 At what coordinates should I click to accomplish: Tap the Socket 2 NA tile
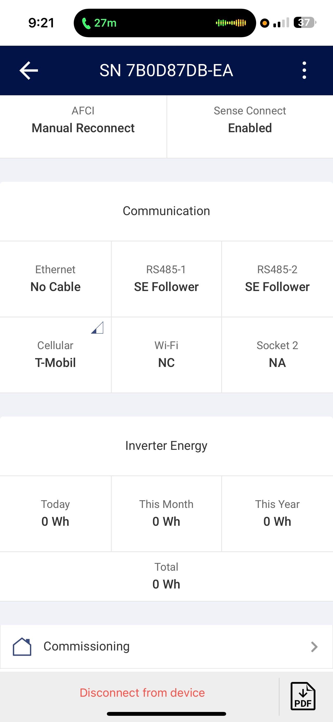277,355
